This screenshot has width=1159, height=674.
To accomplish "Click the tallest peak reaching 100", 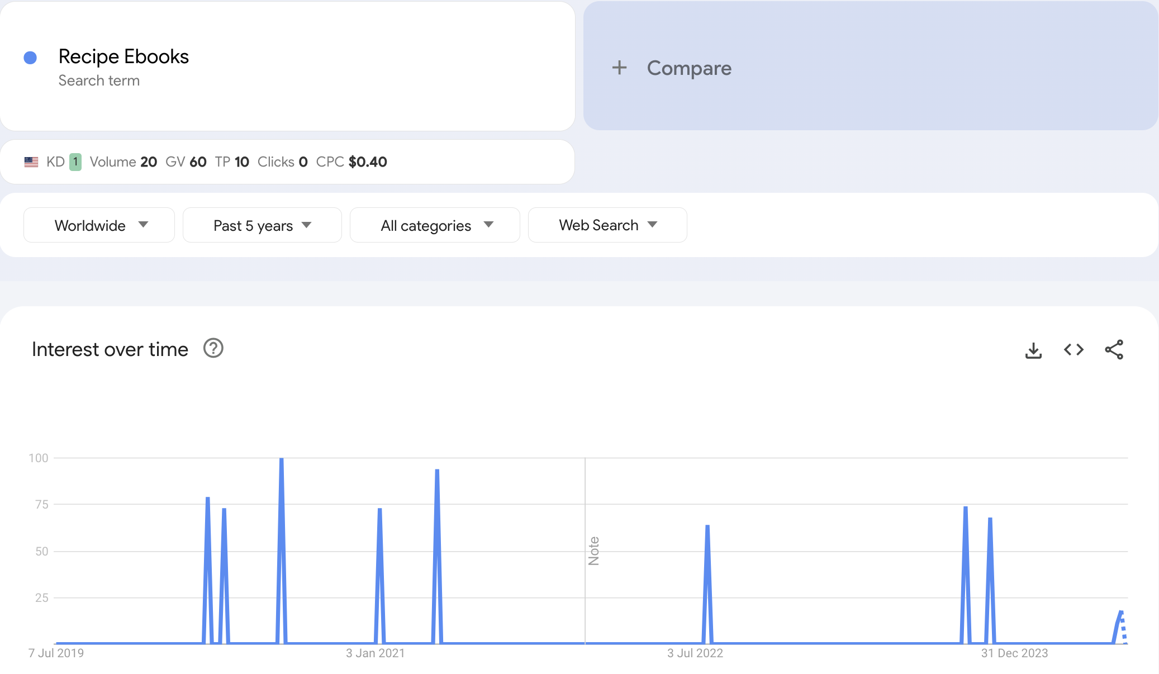I will click(x=282, y=460).
